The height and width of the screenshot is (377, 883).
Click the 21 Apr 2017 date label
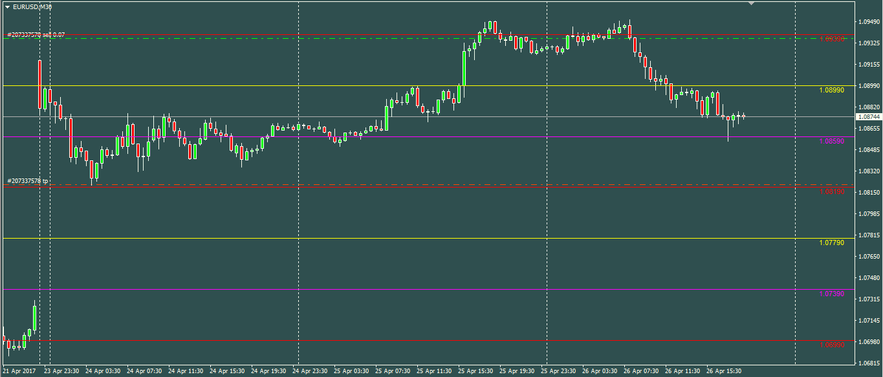[19, 372]
